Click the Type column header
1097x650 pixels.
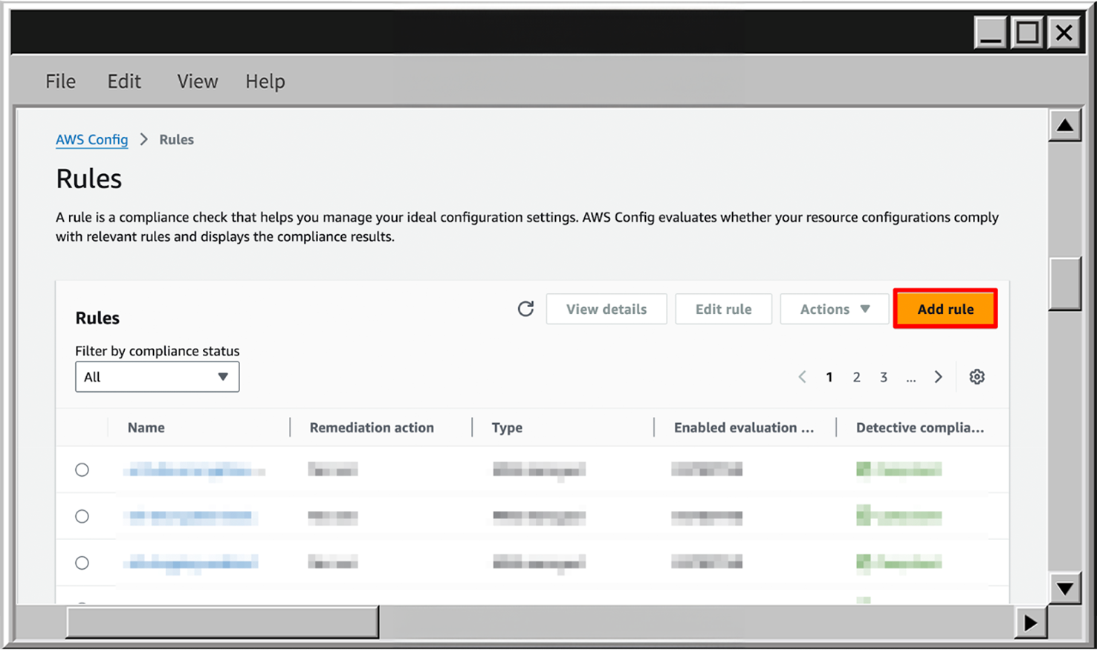(x=507, y=428)
